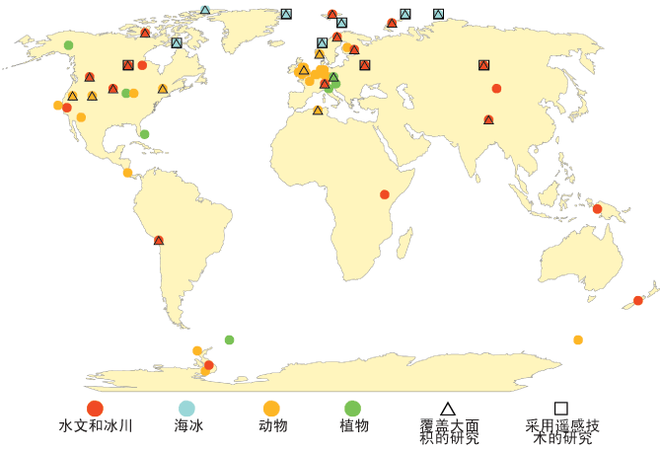This screenshot has height=451, width=660.
Task: Click the red 水文和冰川 legend circle
Action: (95, 409)
